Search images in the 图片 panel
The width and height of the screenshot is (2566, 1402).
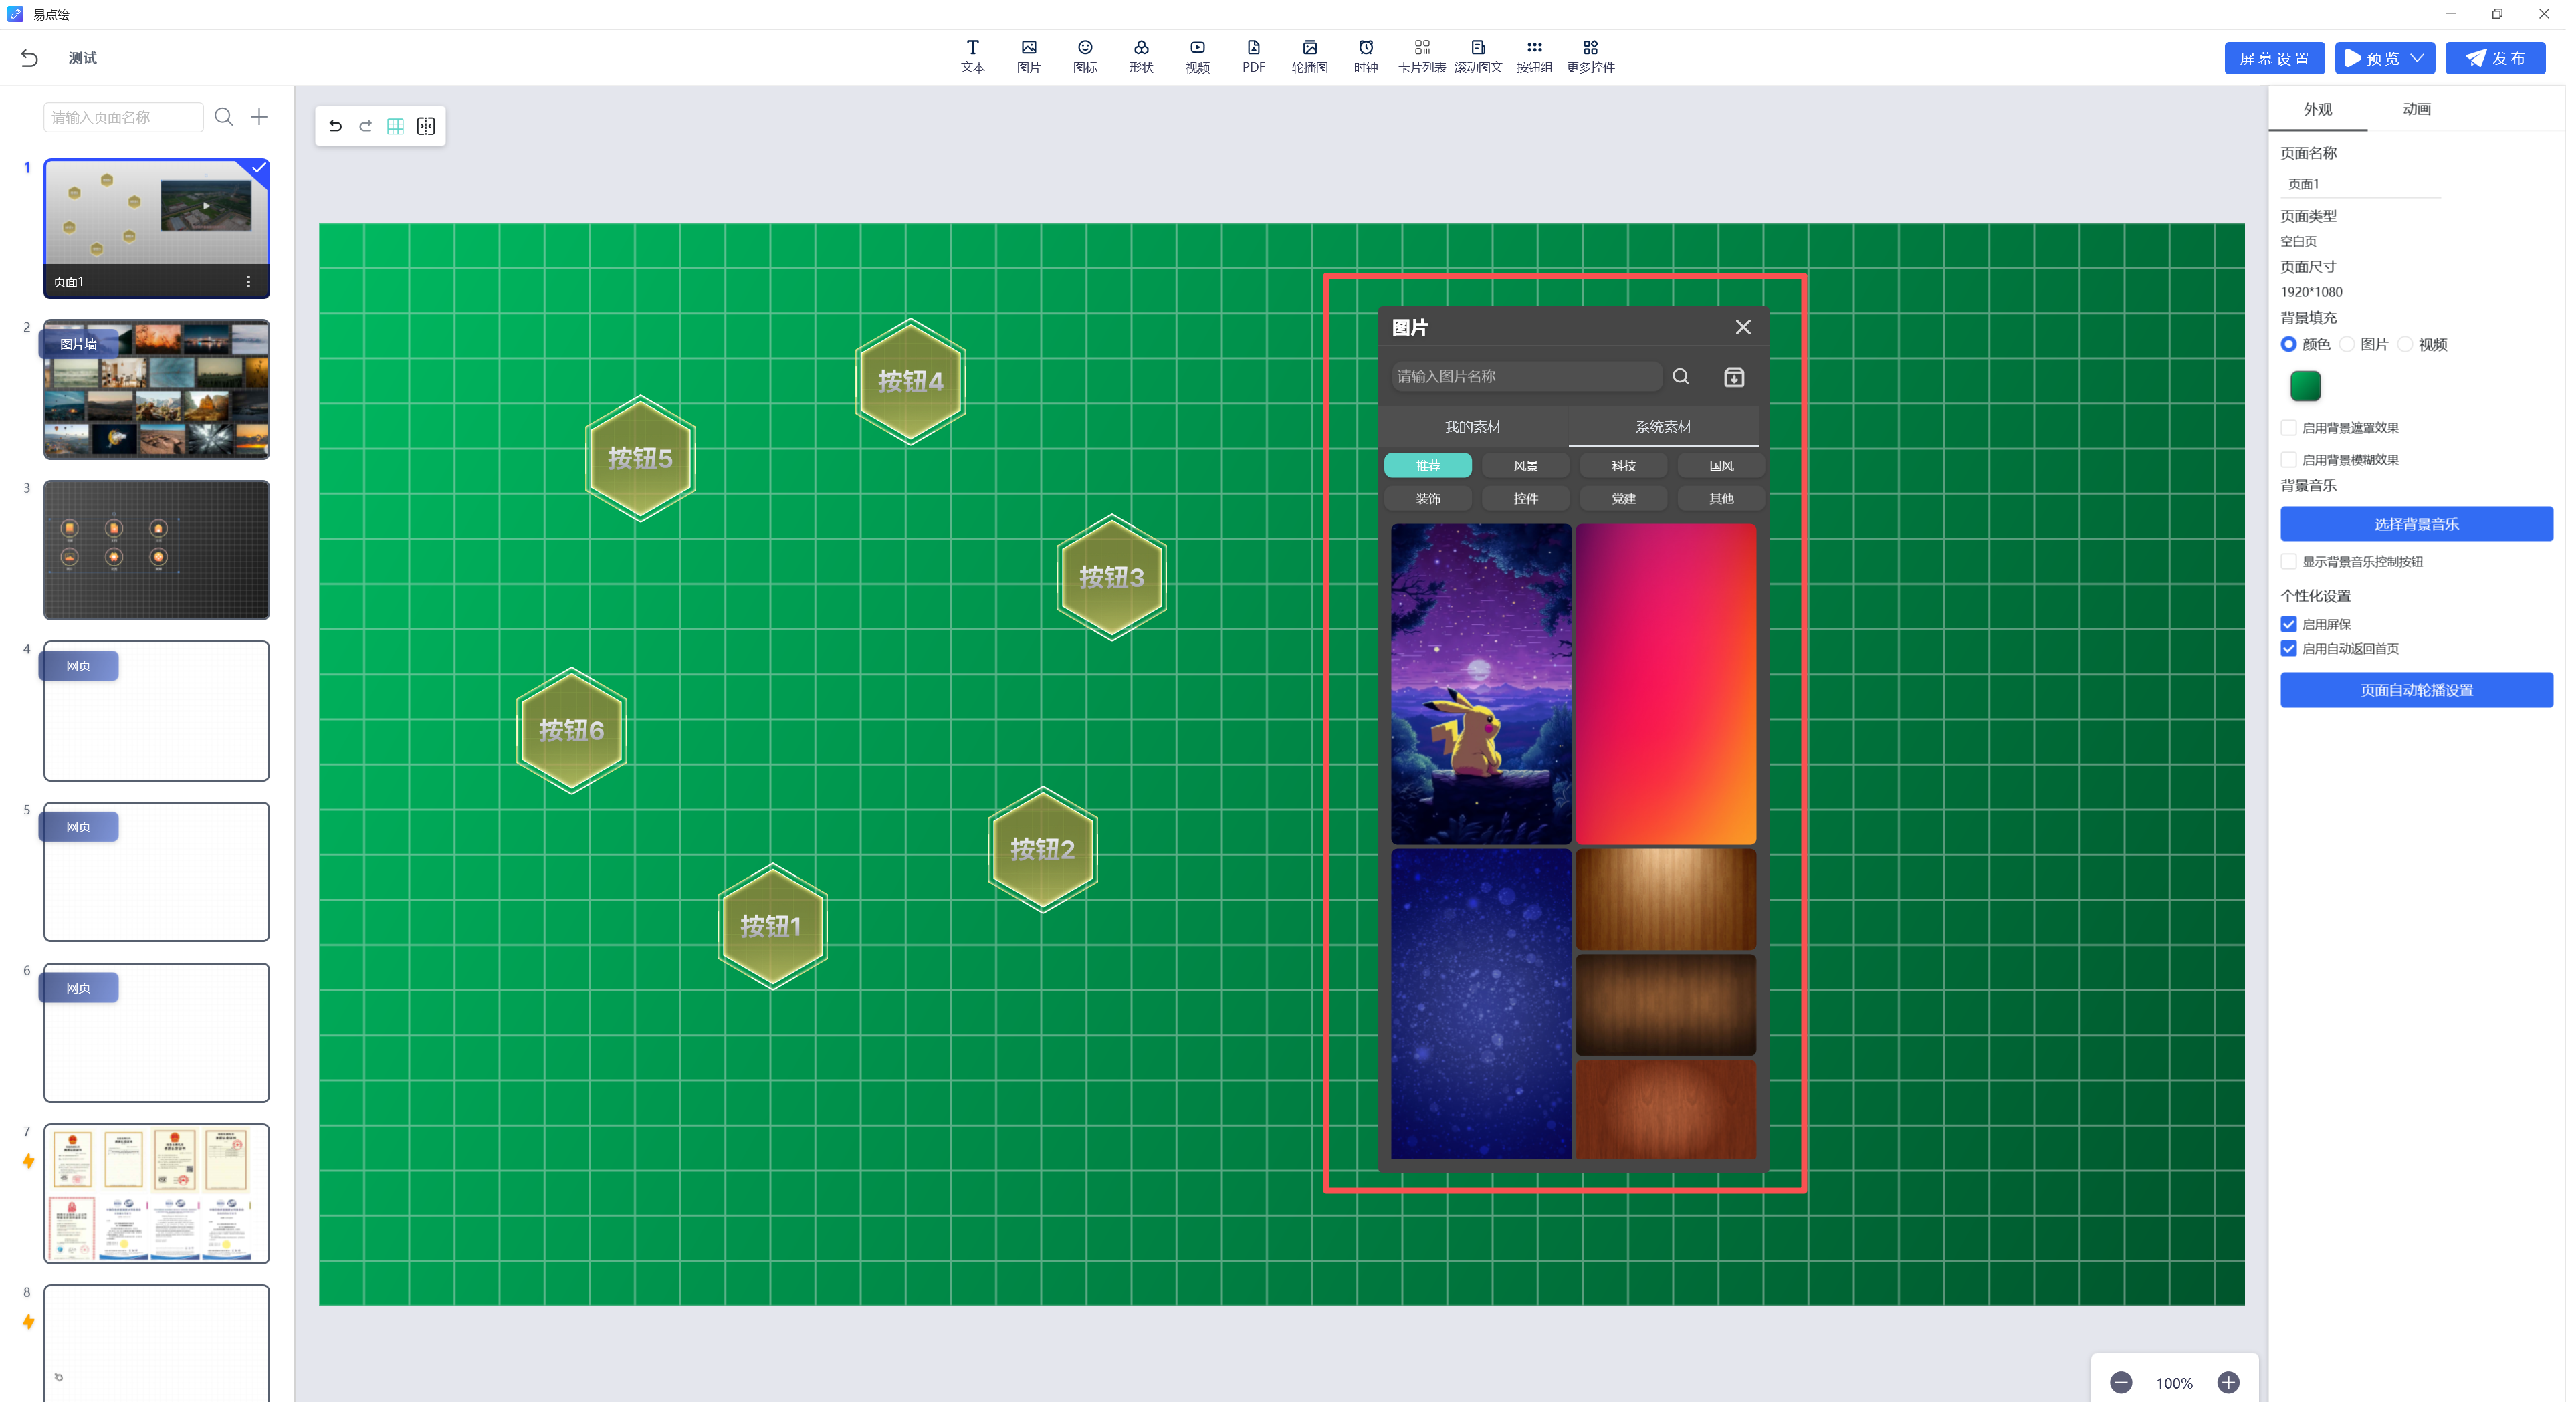pos(1681,376)
